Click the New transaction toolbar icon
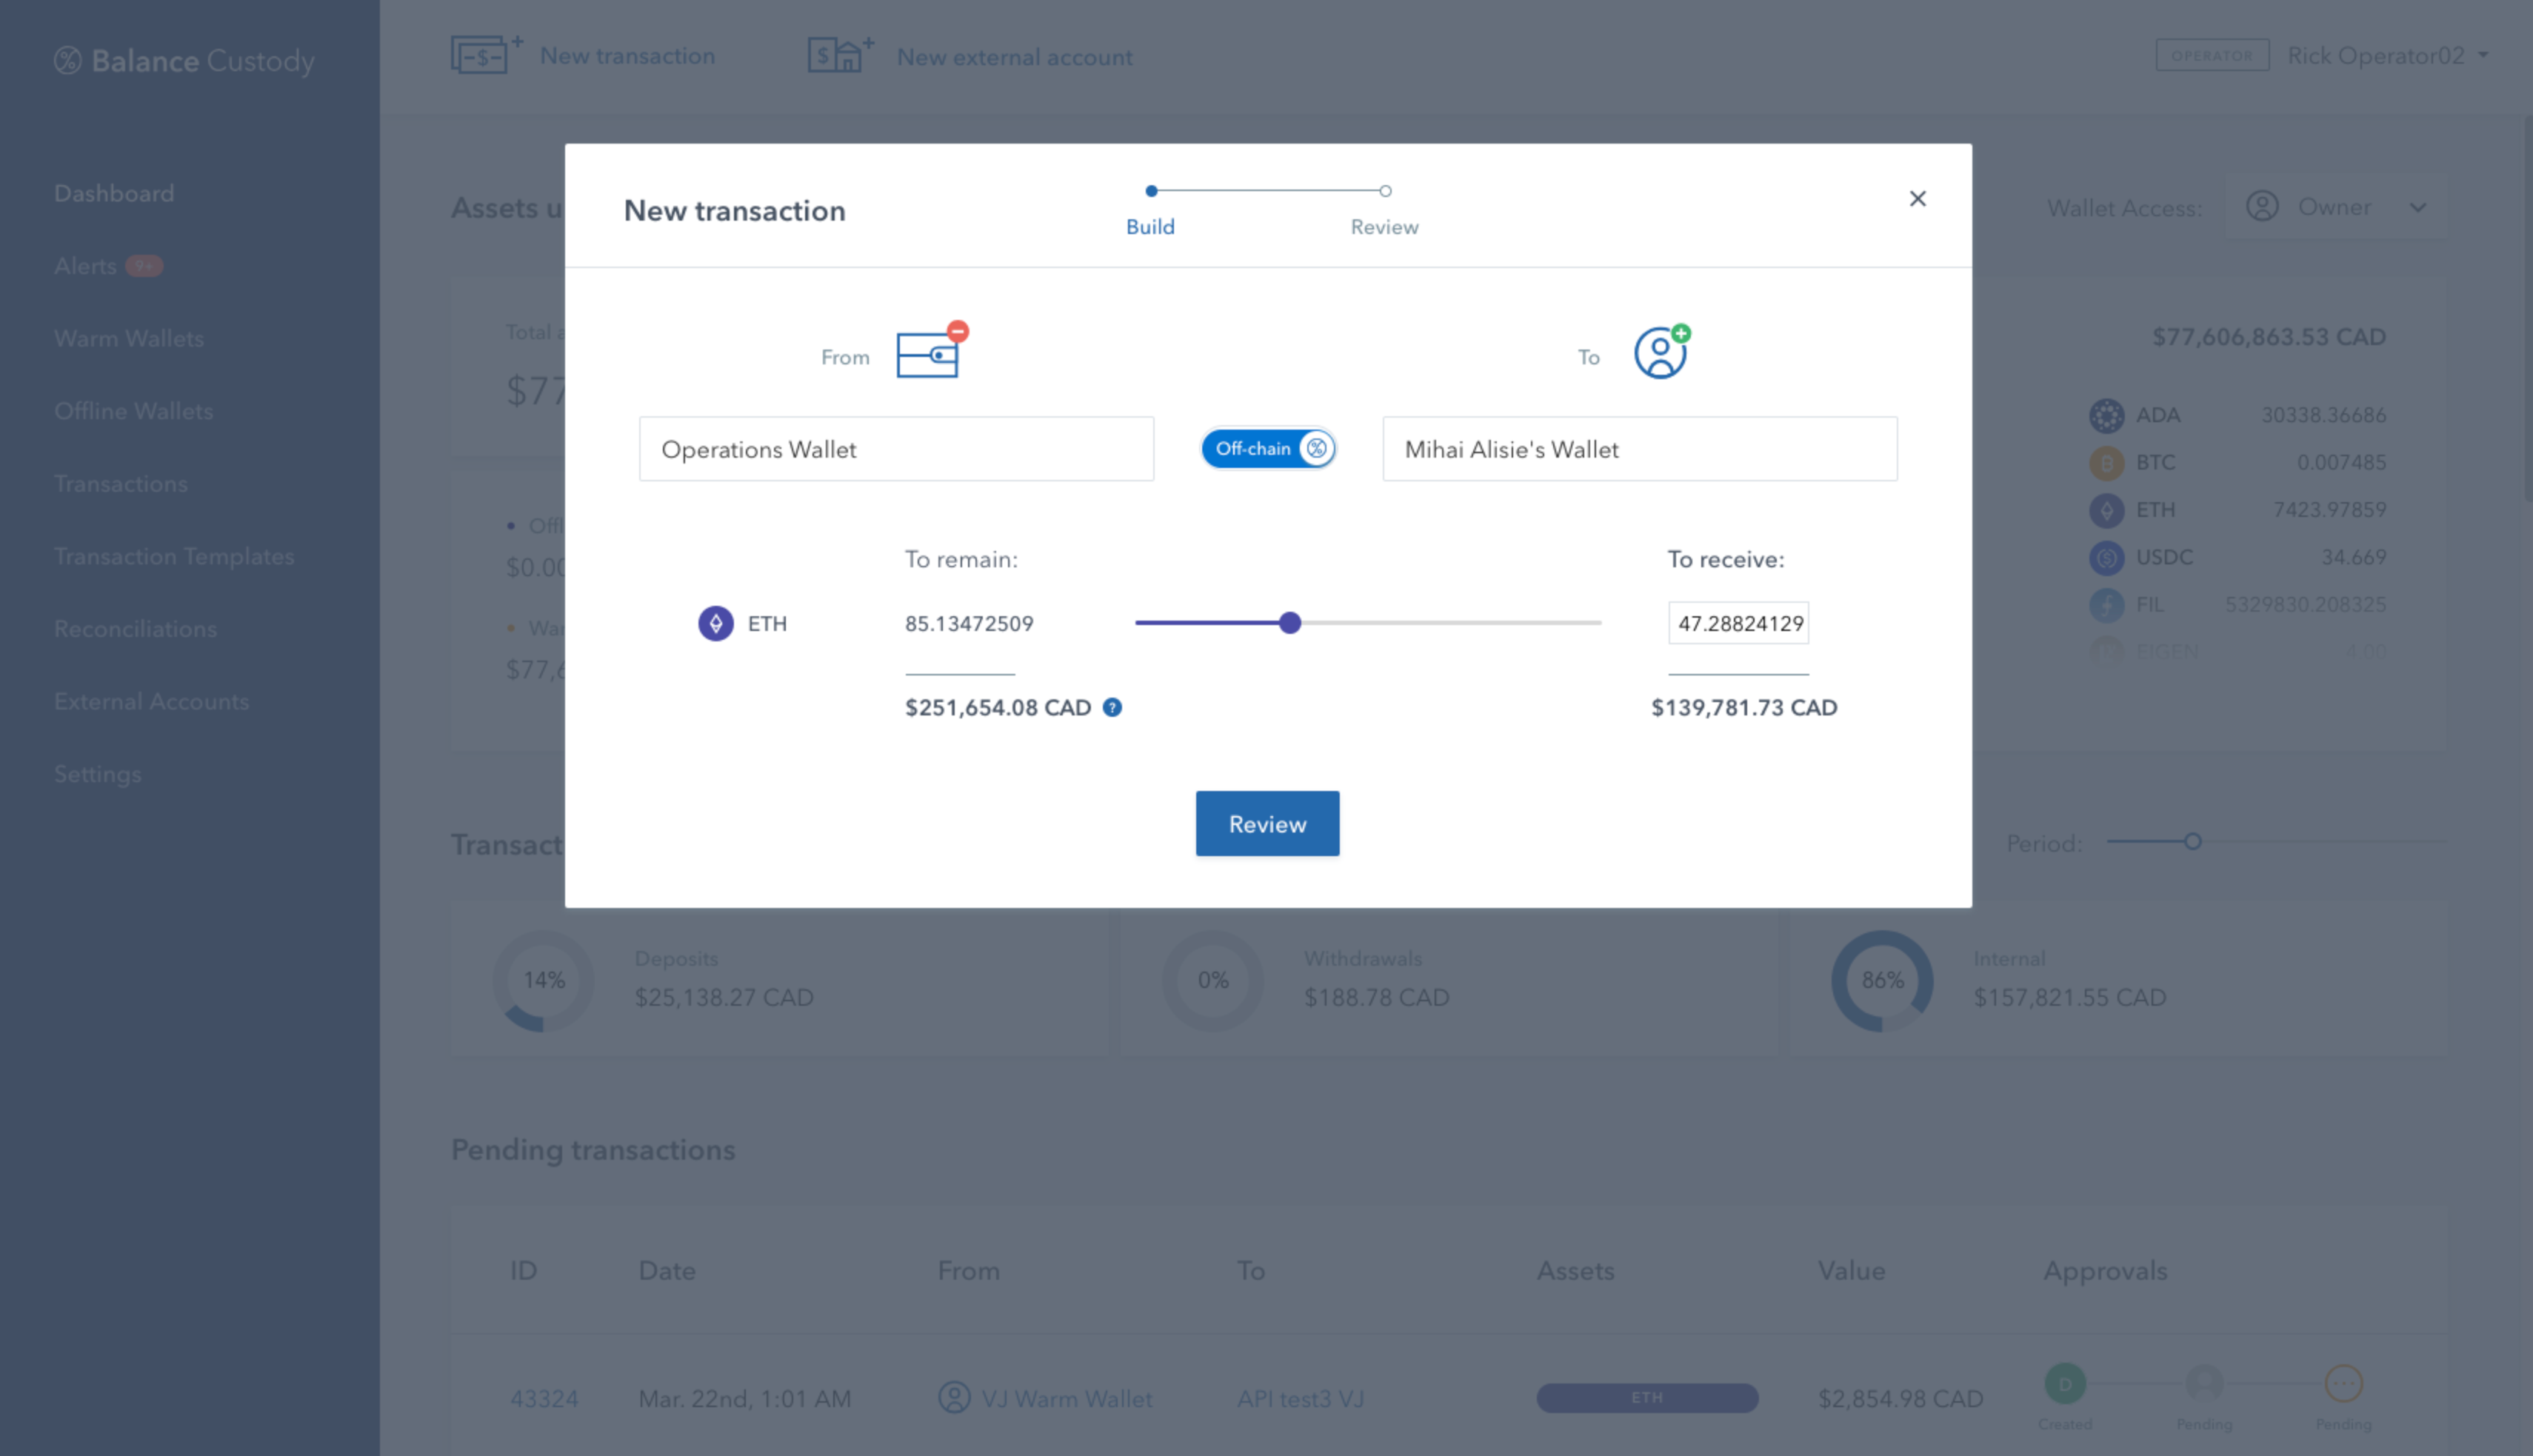Viewport: 2533px width, 1456px height. coord(485,54)
